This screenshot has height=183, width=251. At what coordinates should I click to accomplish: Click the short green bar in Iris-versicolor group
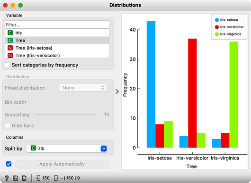201,140
